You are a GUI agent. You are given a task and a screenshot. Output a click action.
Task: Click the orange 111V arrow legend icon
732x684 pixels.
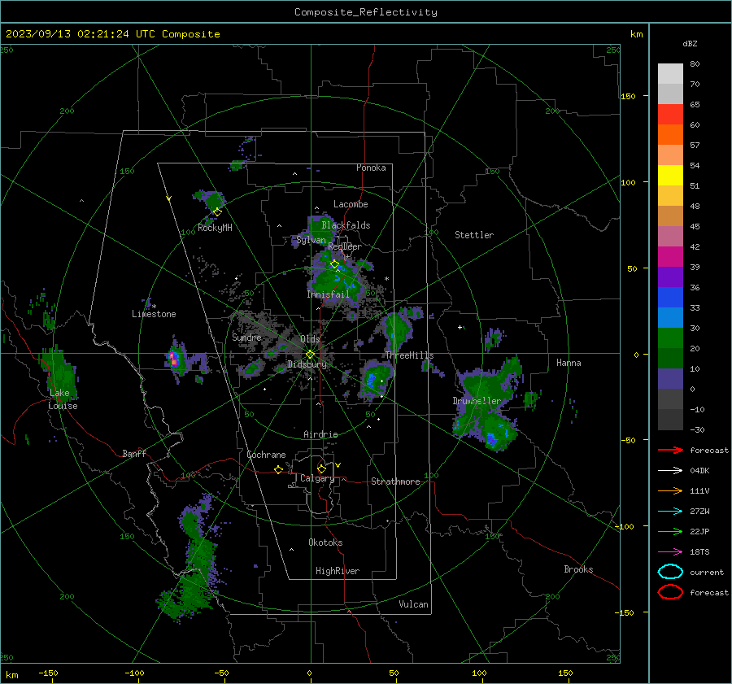point(670,490)
